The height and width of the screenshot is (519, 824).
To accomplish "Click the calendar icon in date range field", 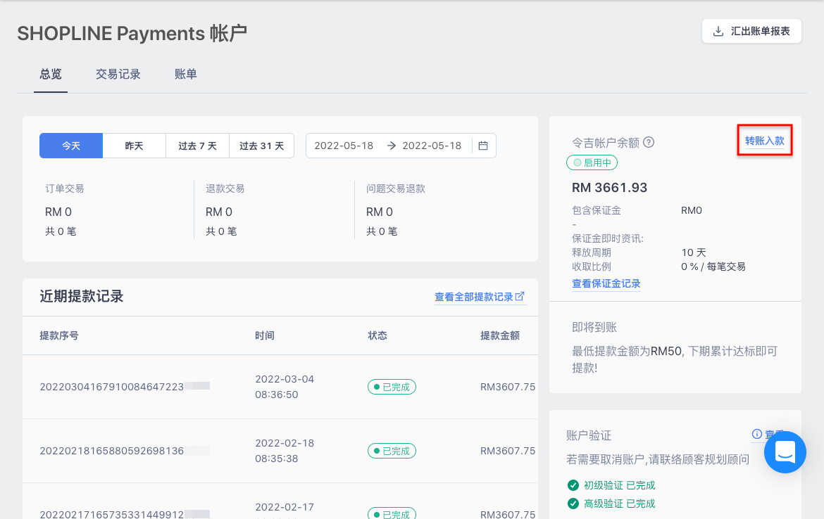I will pyautogui.click(x=483, y=146).
